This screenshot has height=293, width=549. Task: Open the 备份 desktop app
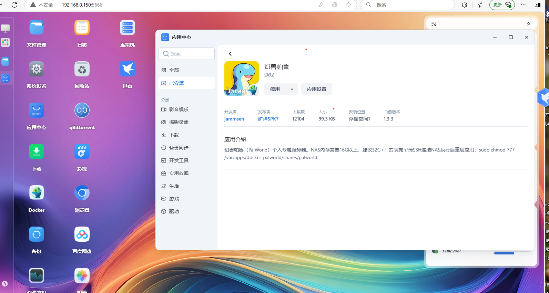tap(37, 234)
